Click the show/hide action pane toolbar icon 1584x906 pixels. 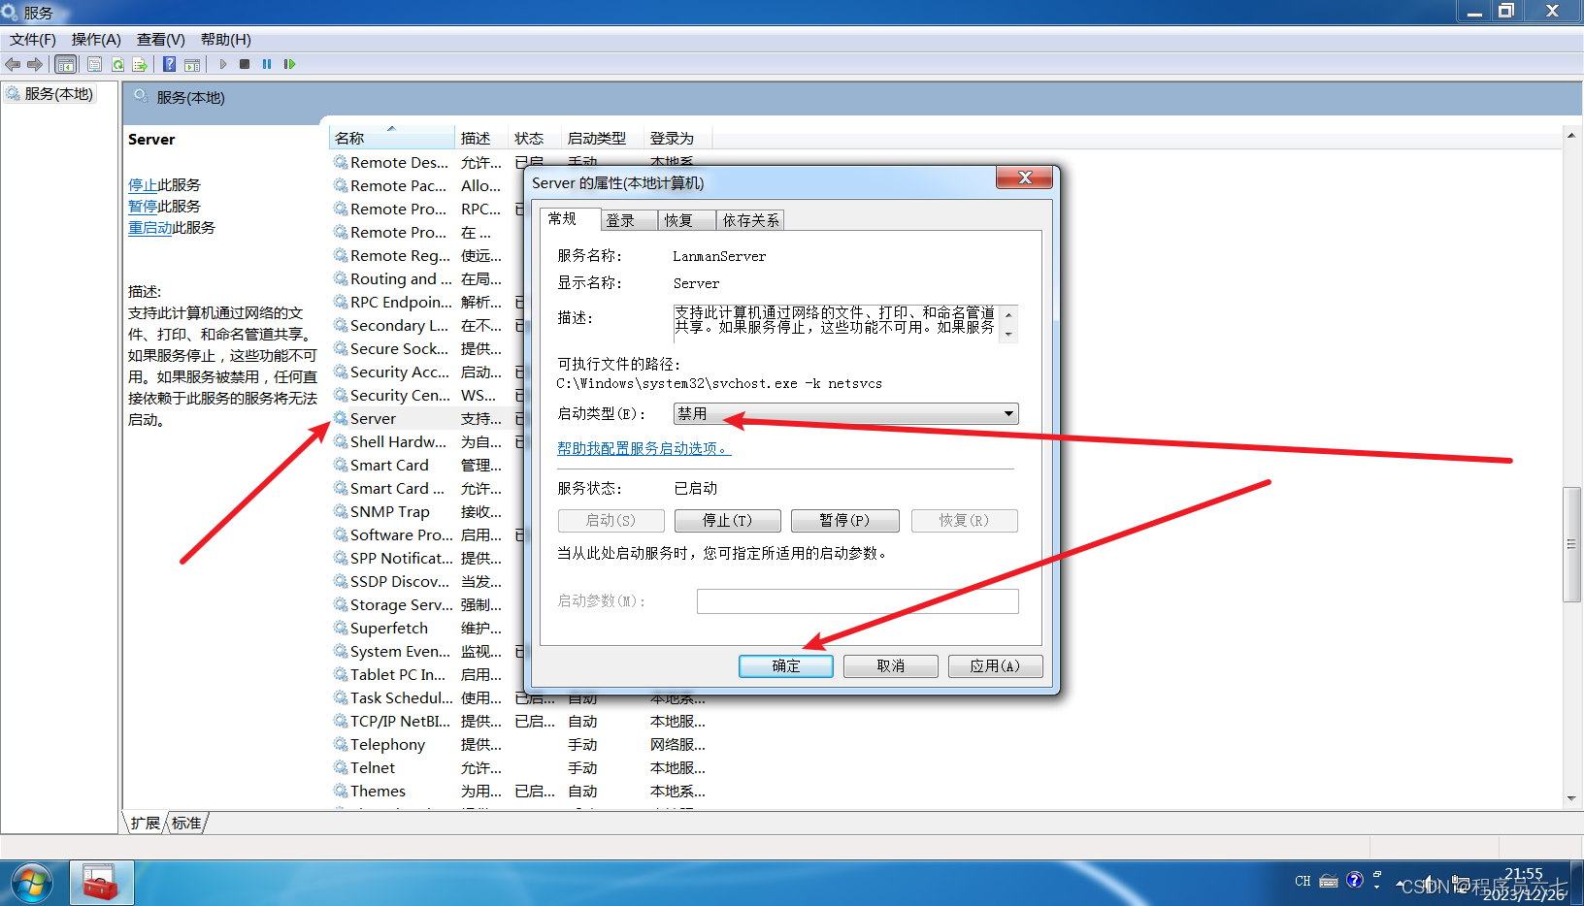click(192, 64)
